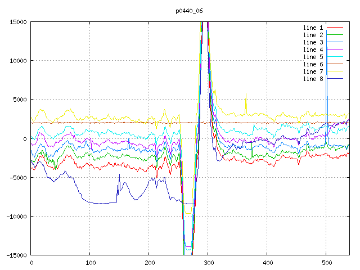Click the red line 1 legend sample
The image size is (360, 270).
coord(335,28)
